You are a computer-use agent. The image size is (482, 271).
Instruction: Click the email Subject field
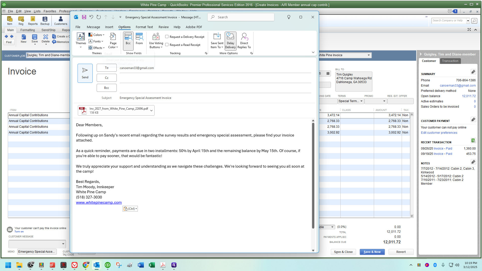215,98
